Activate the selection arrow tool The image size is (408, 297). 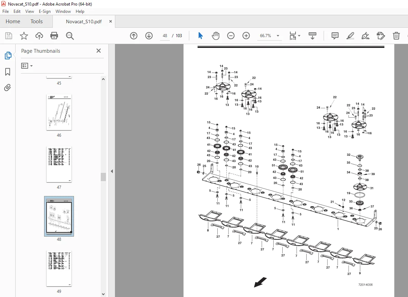click(x=200, y=36)
